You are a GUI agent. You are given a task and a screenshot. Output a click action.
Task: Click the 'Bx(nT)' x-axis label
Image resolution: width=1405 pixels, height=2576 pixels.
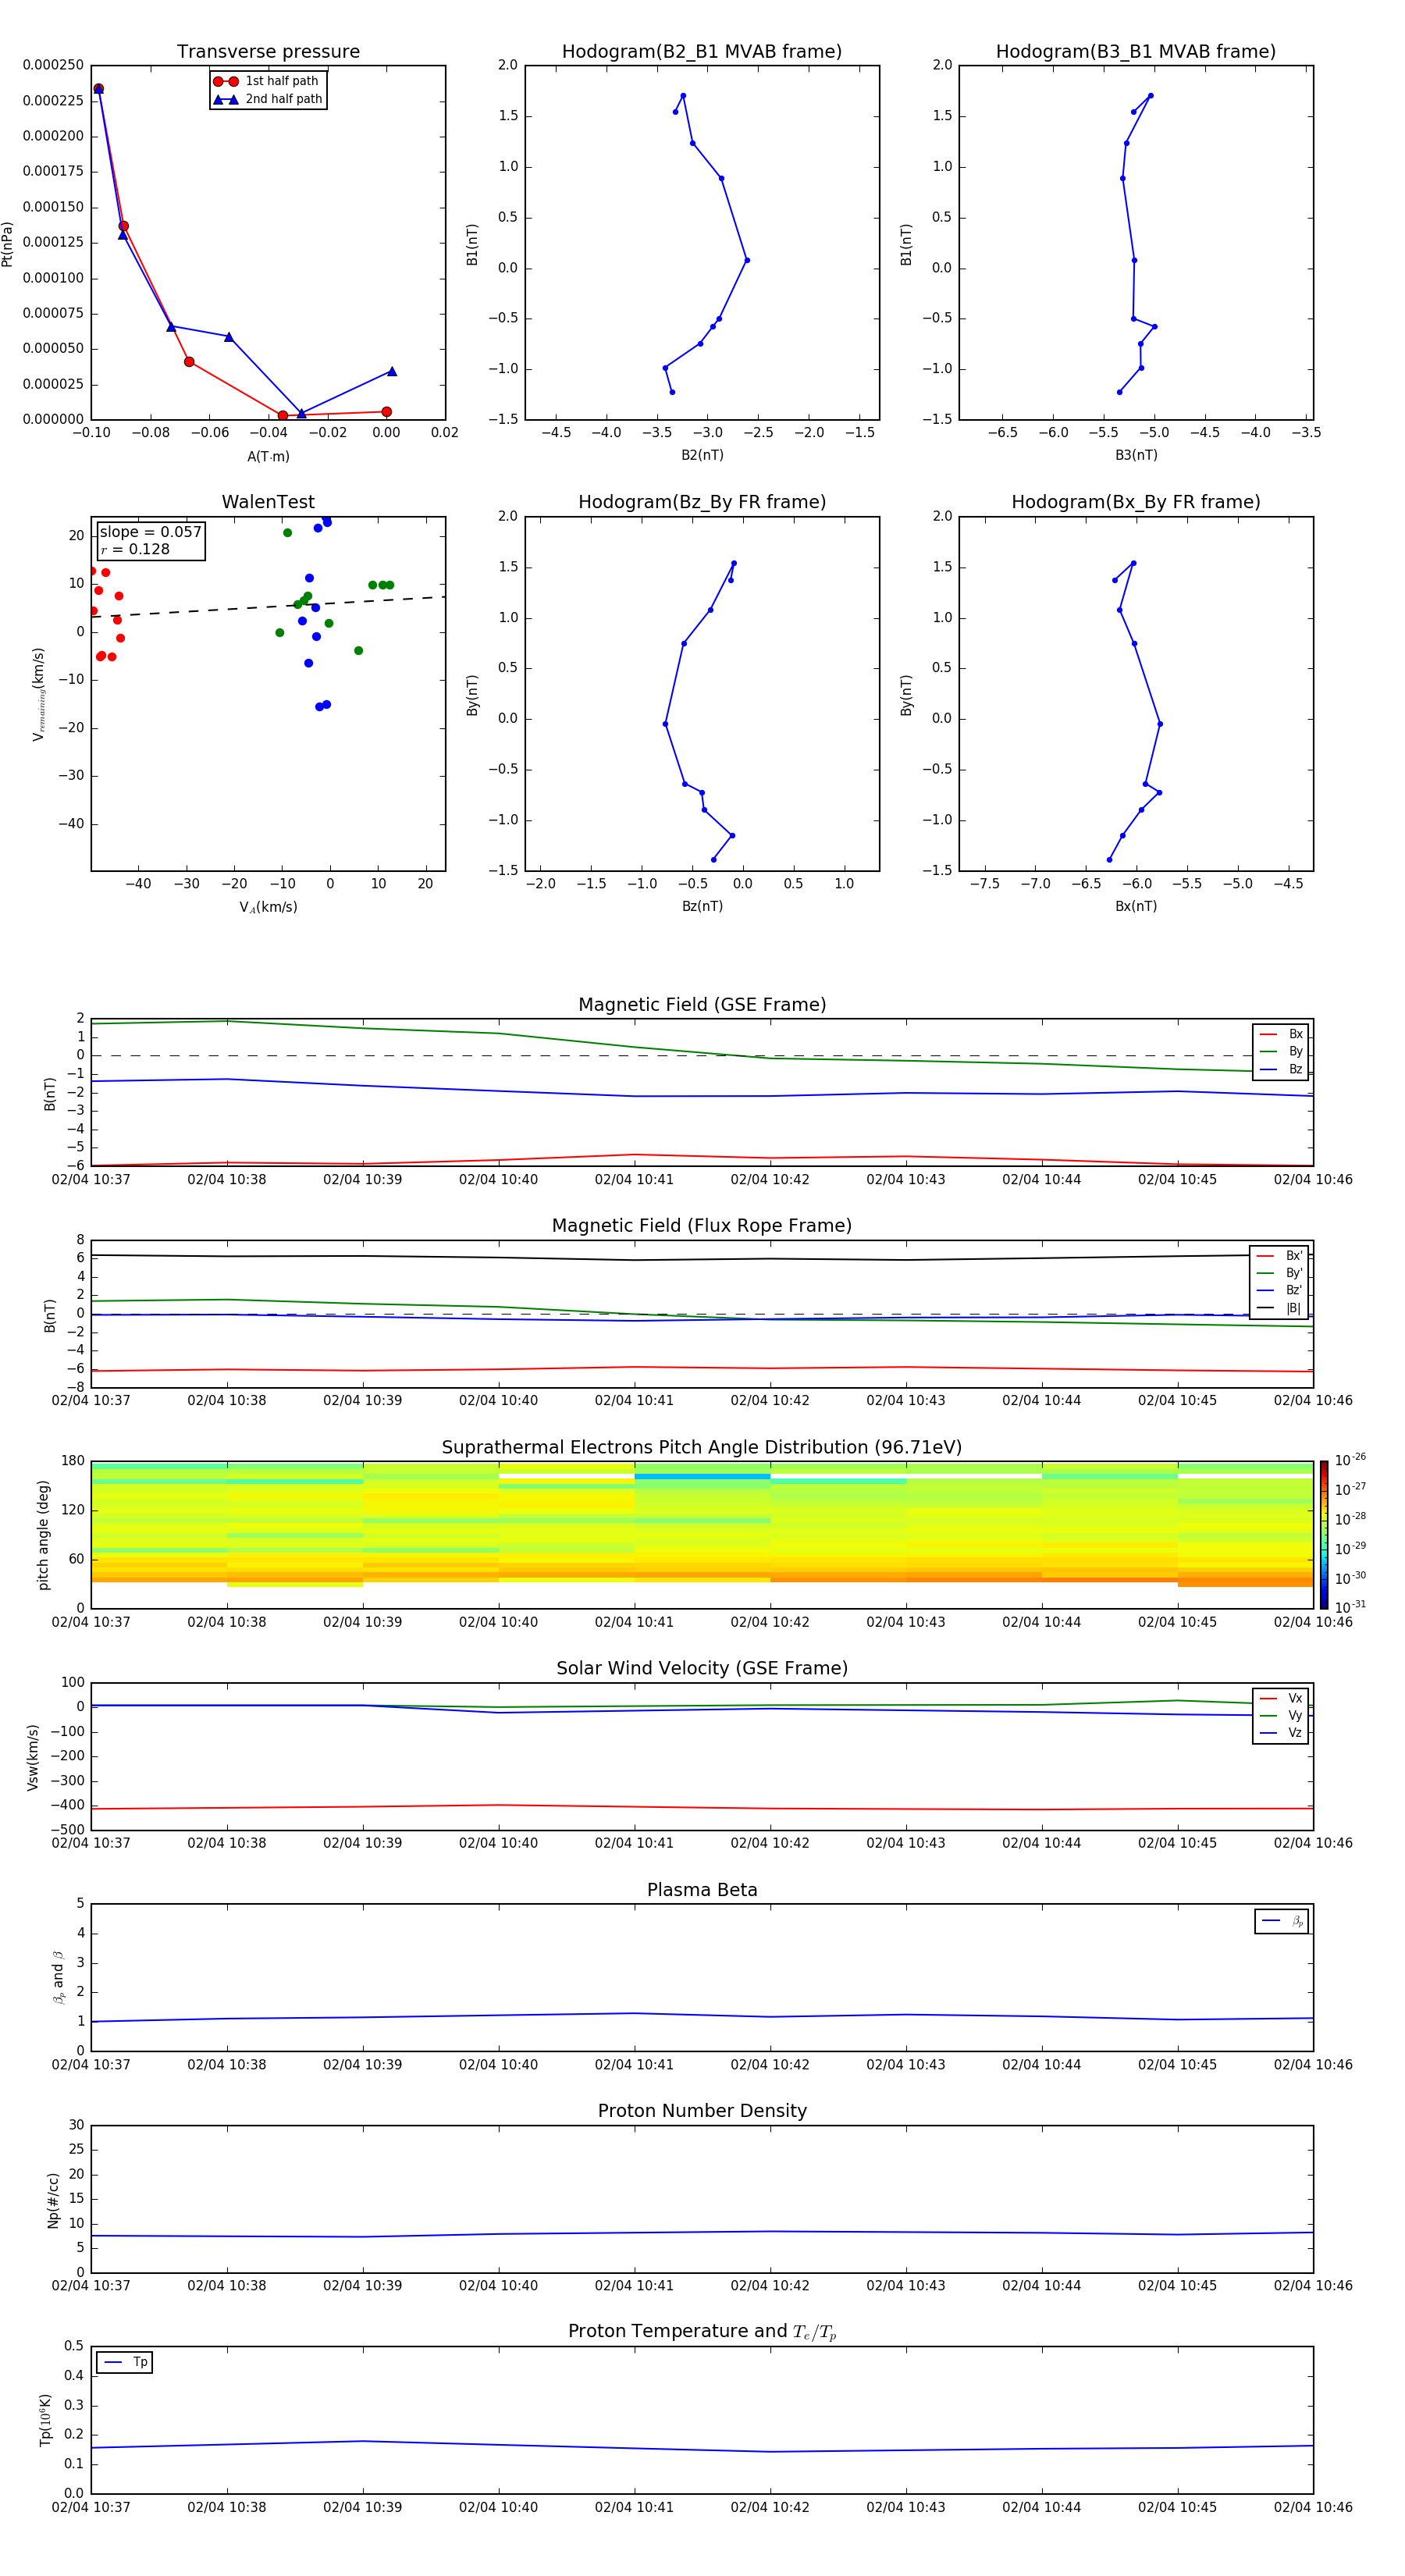pos(1136,906)
